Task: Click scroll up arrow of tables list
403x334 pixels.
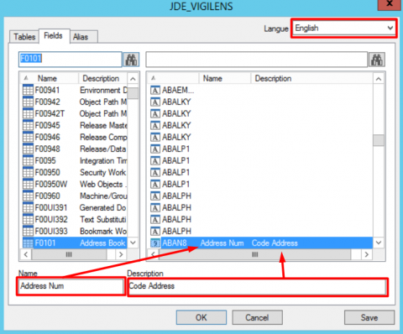Action: pos(133,79)
